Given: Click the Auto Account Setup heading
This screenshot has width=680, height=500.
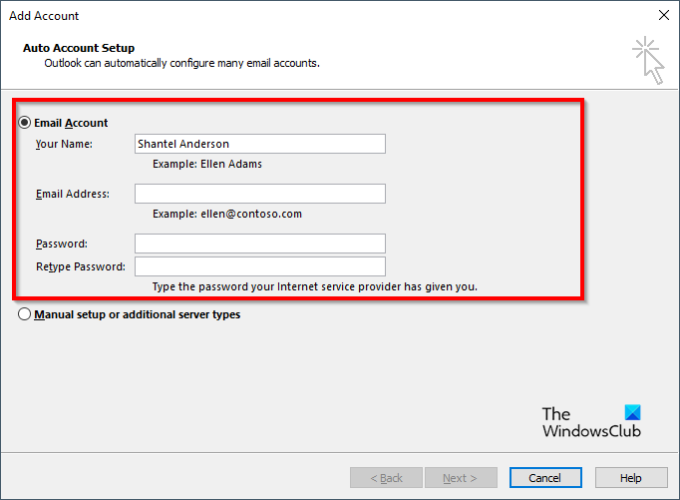Looking at the screenshot, I should [x=77, y=48].
